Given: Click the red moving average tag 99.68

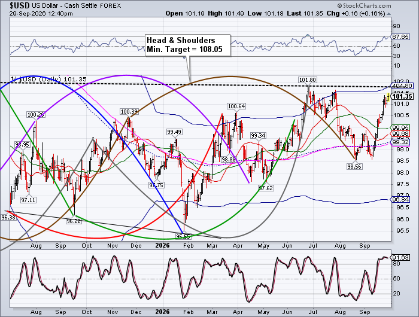Looking at the screenshot, I should tap(400, 134).
